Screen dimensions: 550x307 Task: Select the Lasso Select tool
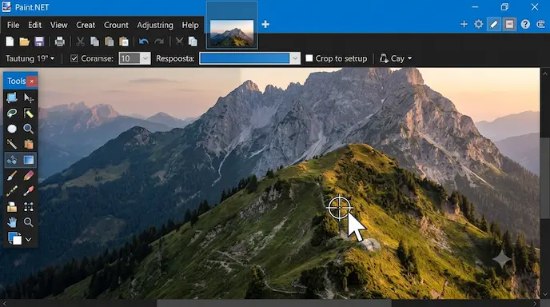click(x=12, y=114)
